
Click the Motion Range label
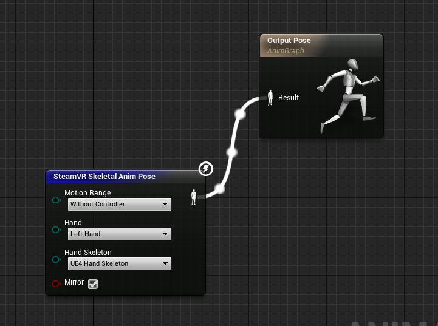tap(87, 193)
